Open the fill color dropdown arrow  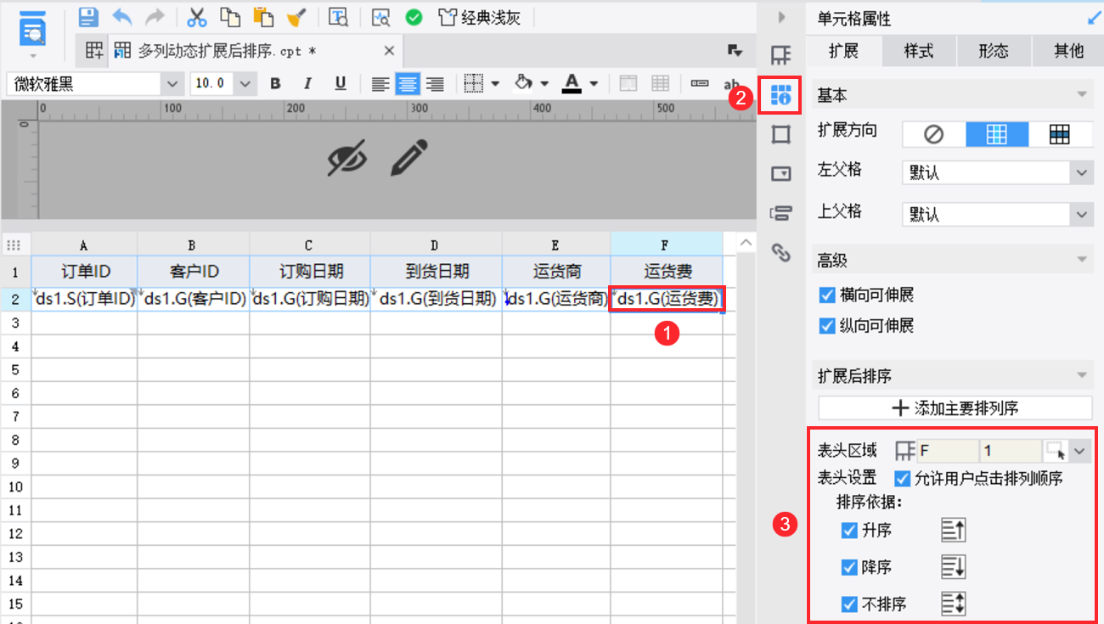click(x=544, y=84)
